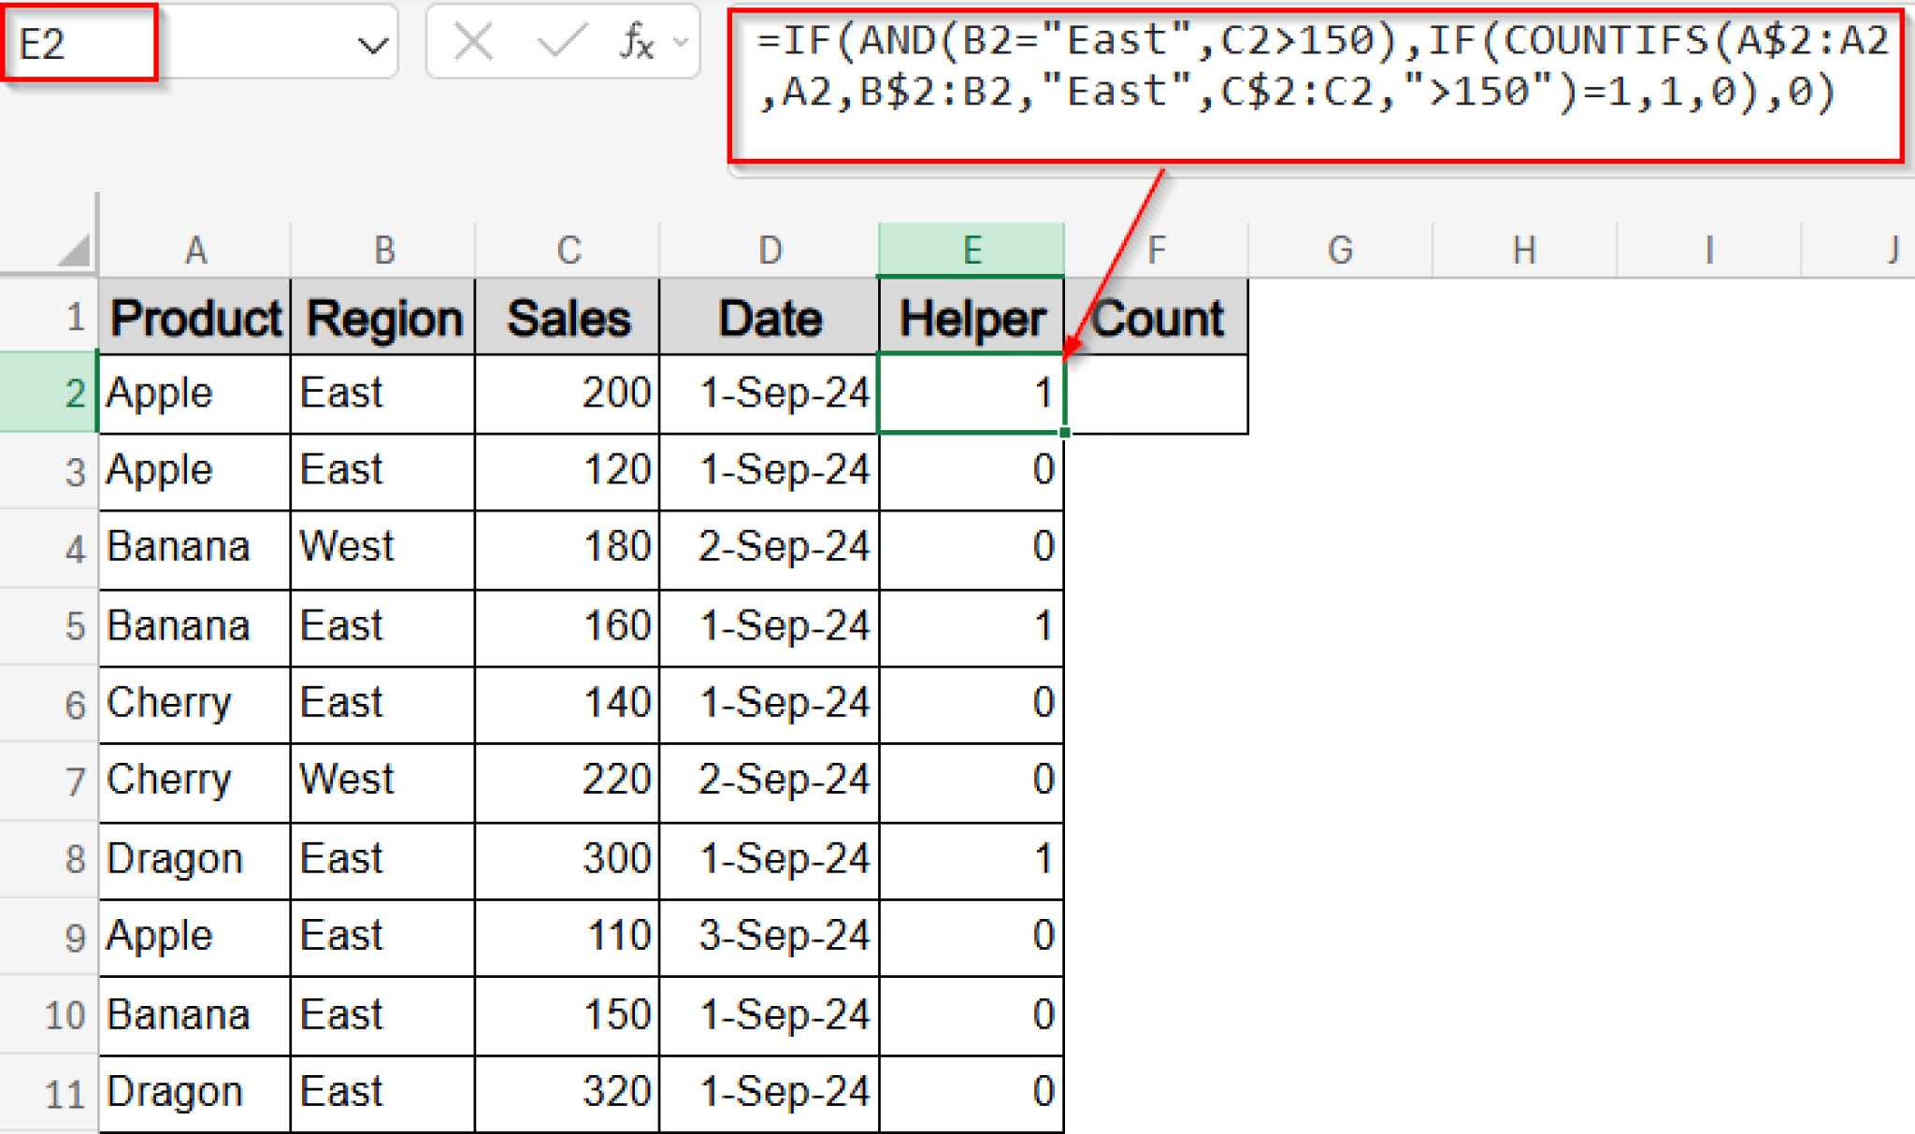Expand the Name Box dropdown arrow
Screen dimensions: 1915x1134
click(x=373, y=44)
